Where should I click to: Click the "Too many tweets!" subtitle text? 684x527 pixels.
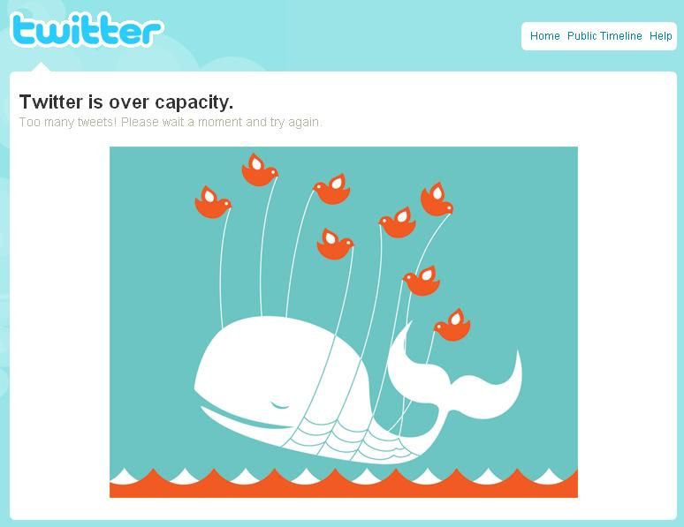[68, 122]
